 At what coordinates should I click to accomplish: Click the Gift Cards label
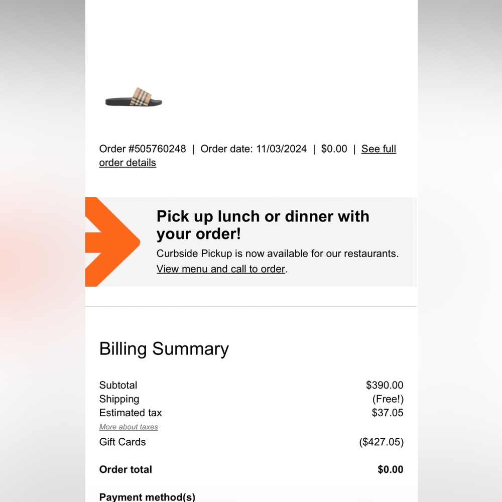pyautogui.click(x=122, y=442)
